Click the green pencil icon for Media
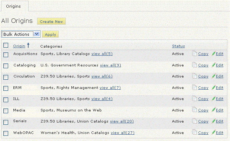Image resolution: width=230 pixels, height=141 pixels. click(x=213, y=110)
